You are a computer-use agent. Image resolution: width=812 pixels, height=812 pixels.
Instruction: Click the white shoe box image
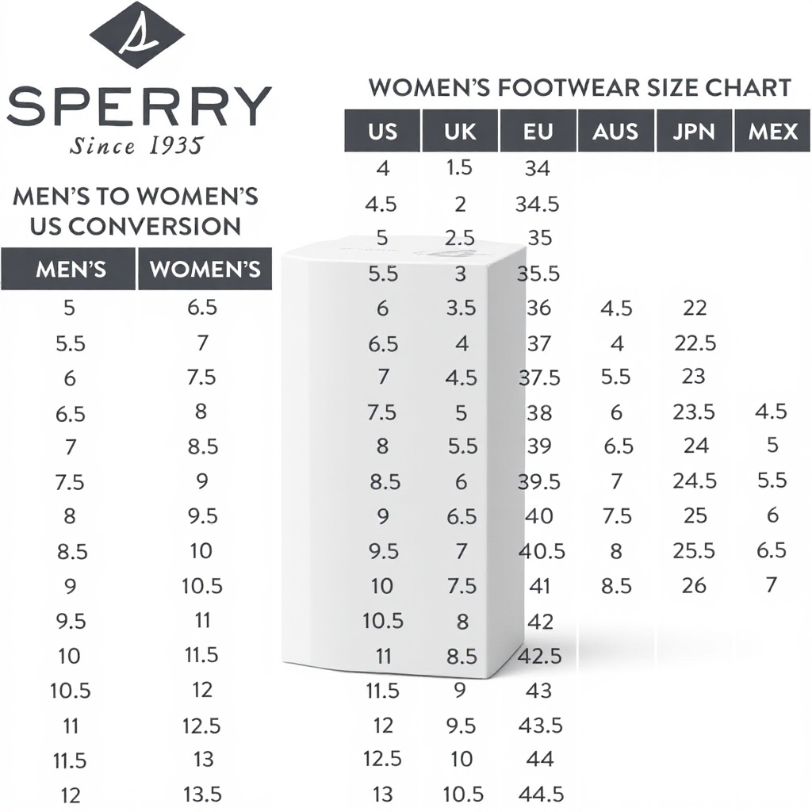click(404, 460)
